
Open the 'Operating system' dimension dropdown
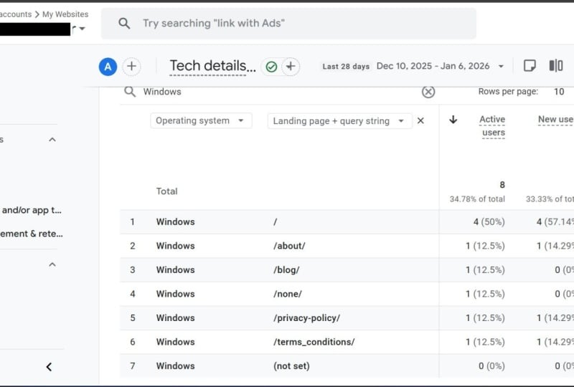(201, 120)
